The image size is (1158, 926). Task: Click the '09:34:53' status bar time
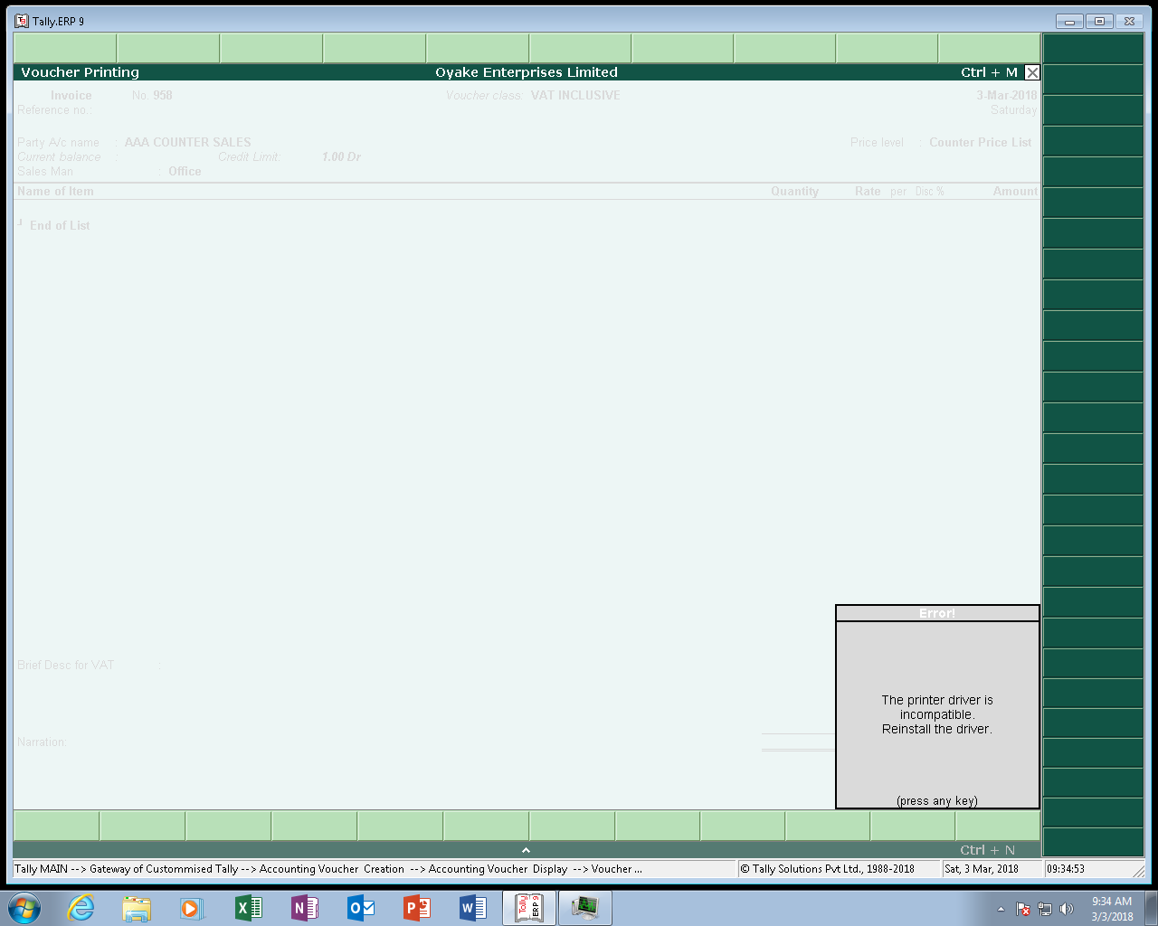1066,869
